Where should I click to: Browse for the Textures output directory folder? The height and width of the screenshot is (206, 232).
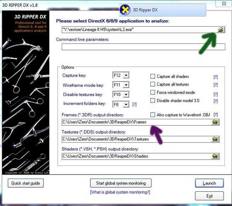tap(215, 139)
